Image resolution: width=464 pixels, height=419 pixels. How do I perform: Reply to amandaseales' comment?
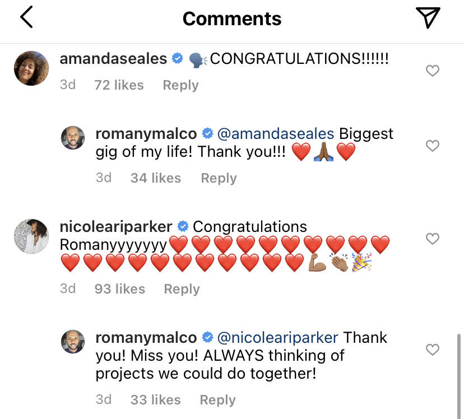(180, 85)
